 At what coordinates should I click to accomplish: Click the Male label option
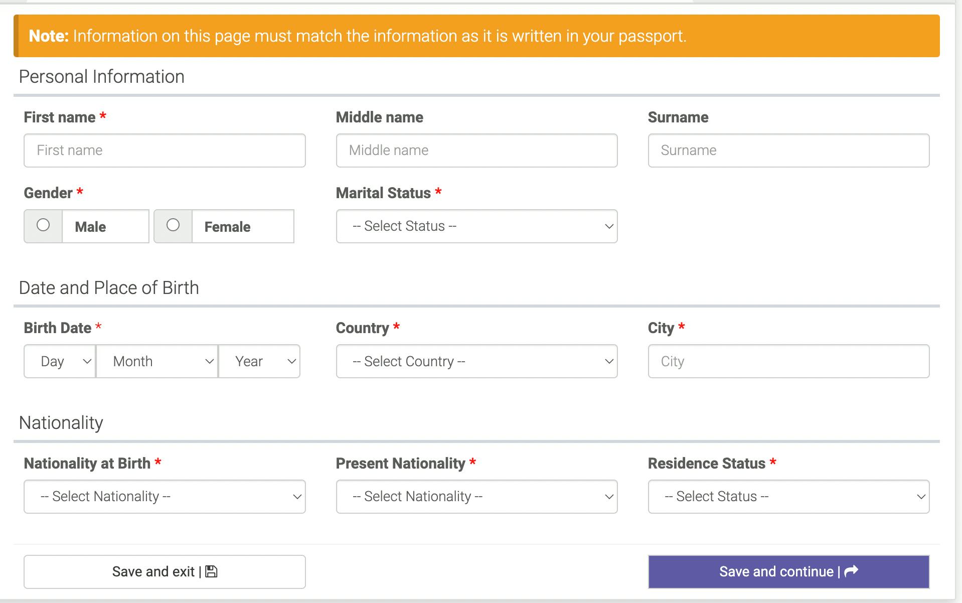click(90, 227)
